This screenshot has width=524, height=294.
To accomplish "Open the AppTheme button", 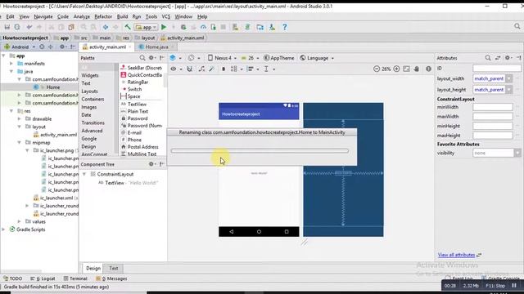I will 278,58.
